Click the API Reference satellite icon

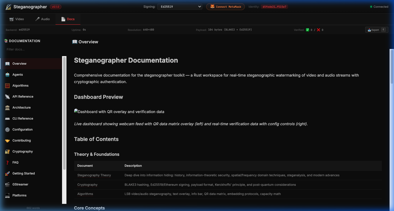click(7, 97)
